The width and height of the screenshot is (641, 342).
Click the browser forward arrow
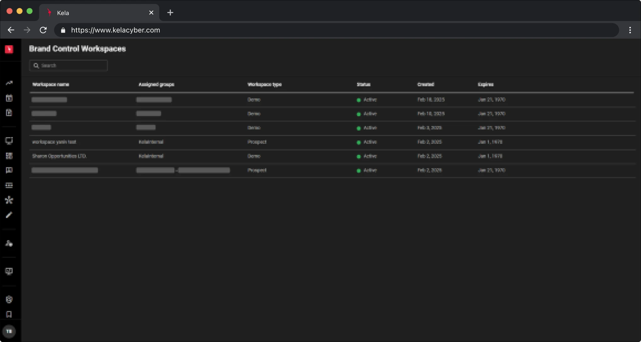pos(27,30)
